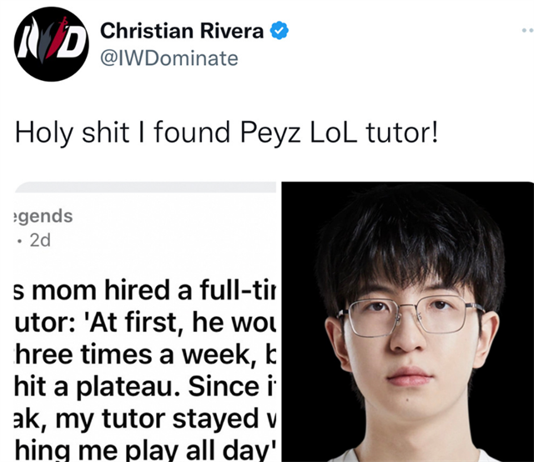The image size is (534, 462).
Task: Open the more options ellipsis menu
Action: [x=527, y=31]
